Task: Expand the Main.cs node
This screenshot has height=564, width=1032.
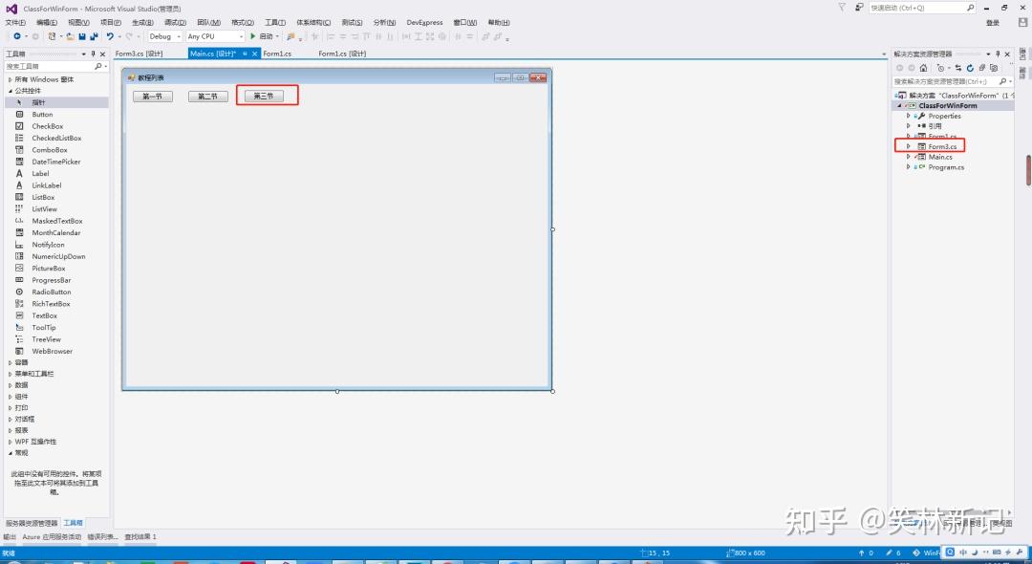Action: pos(909,157)
